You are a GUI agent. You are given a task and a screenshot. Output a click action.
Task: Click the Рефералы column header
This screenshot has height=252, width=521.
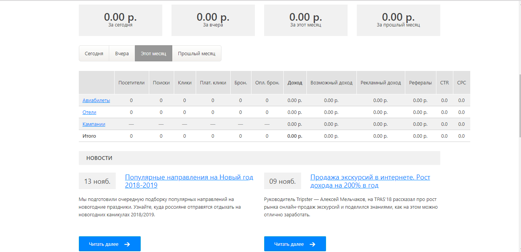click(420, 83)
